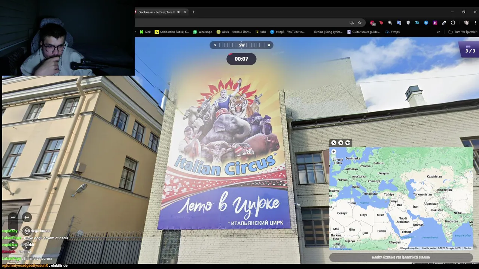Open a new browser tab
Viewport: 479px width, 269px height.
pyautogui.click(x=193, y=12)
